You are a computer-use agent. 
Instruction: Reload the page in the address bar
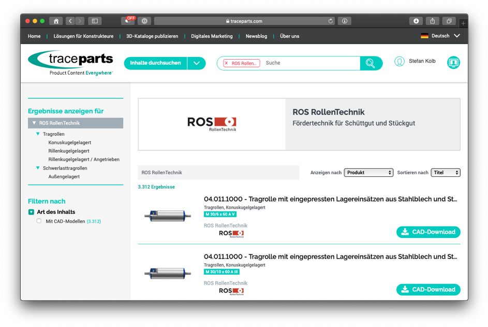pos(331,21)
